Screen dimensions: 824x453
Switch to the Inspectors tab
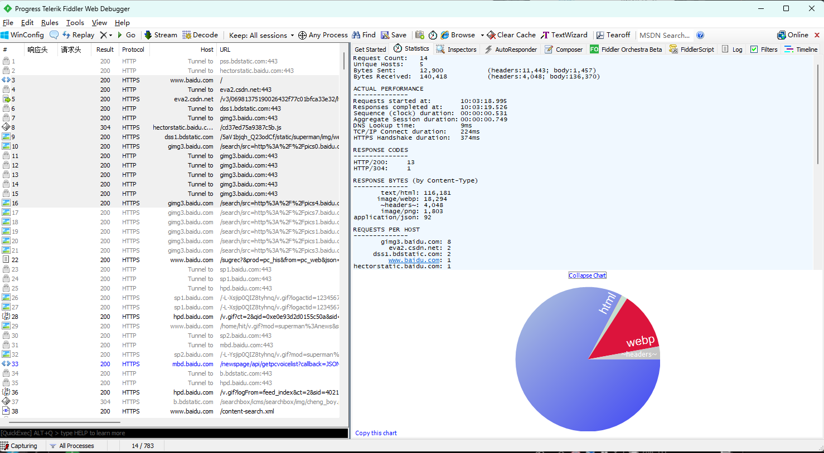(x=457, y=50)
